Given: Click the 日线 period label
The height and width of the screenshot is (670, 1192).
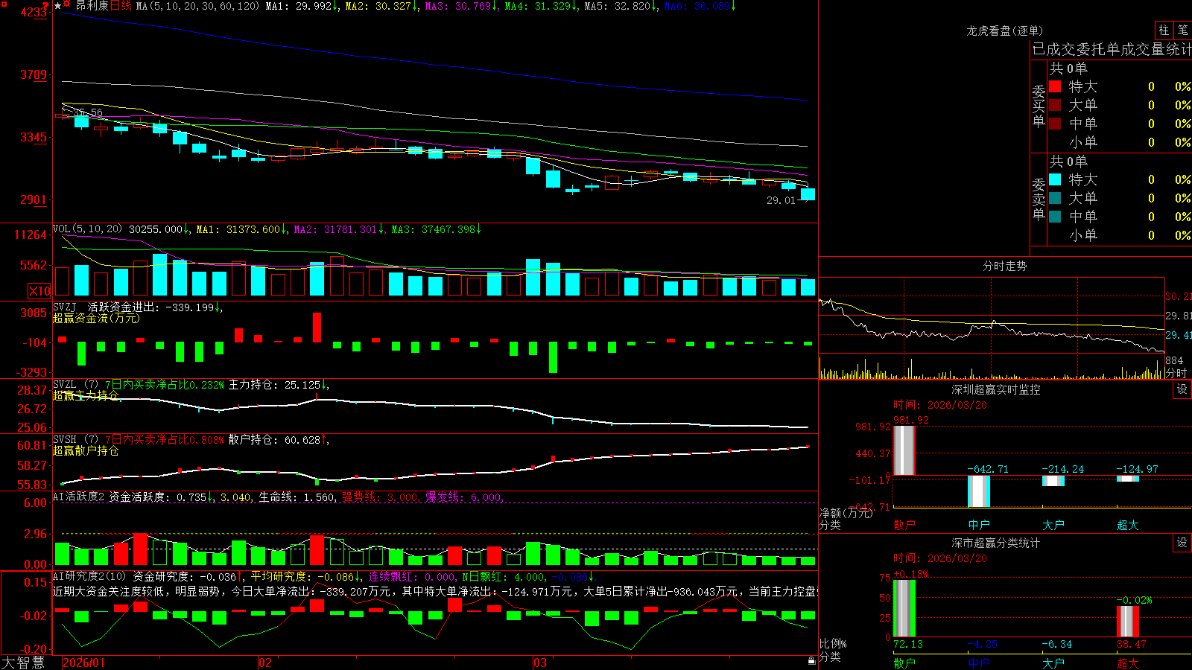Looking at the screenshot, I should tap(121, 6).
